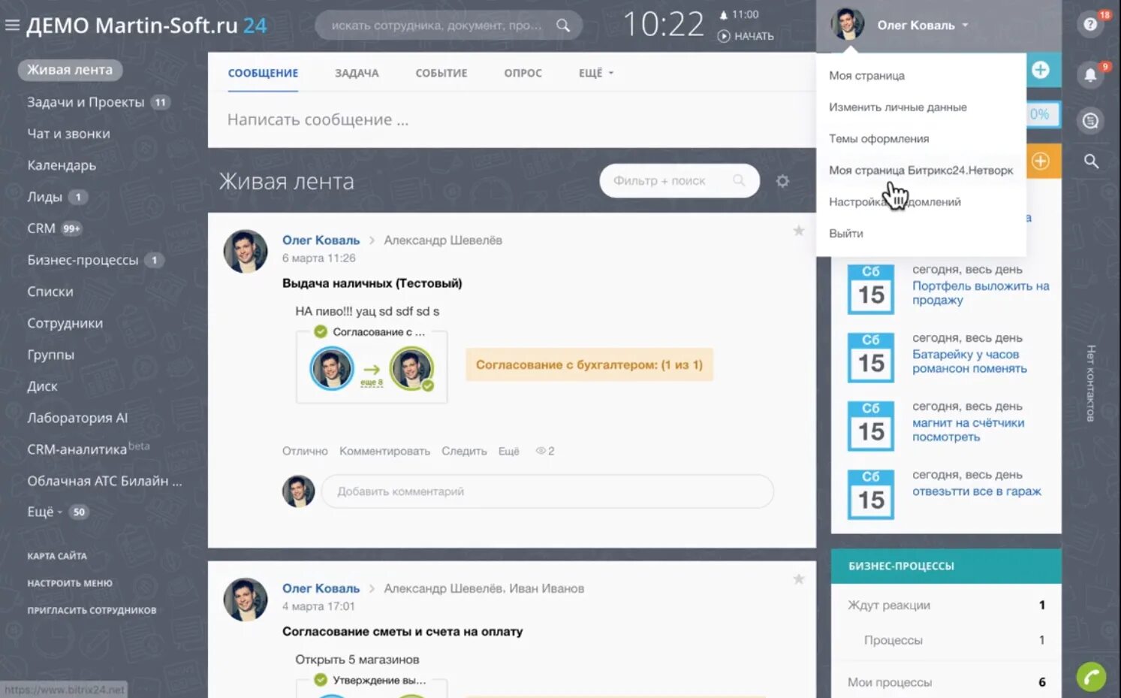1121x698 pixels.
Task: Click the 0% progress indicator
Action: point(1039,114)
